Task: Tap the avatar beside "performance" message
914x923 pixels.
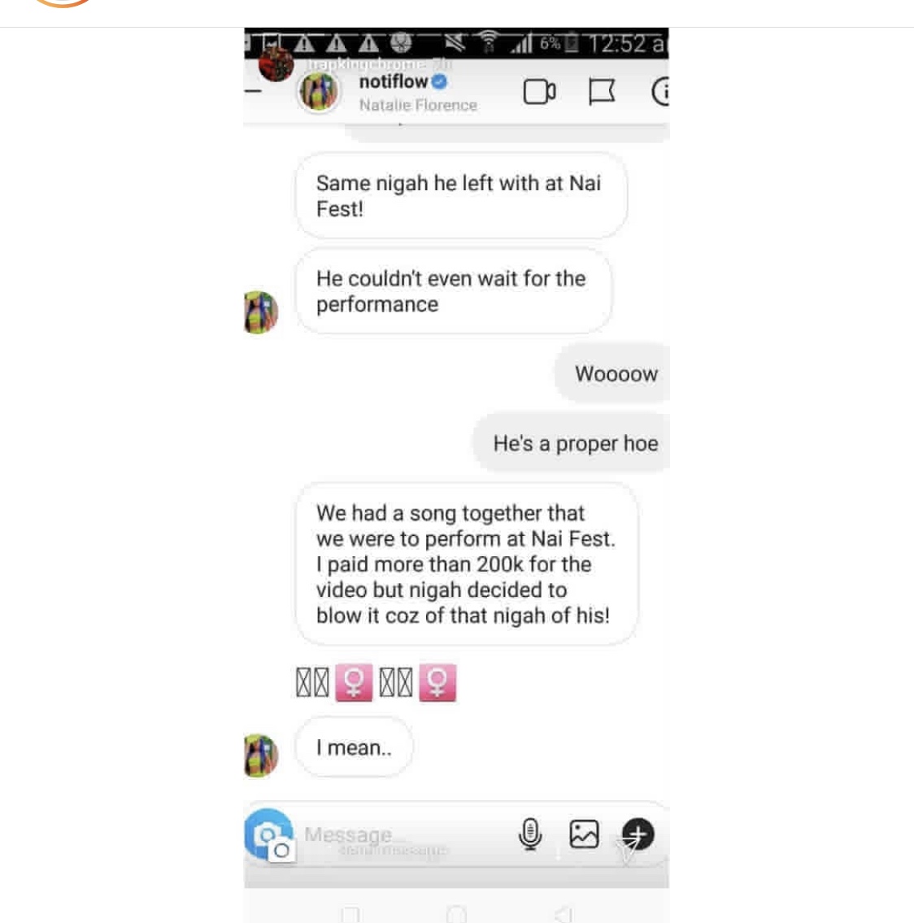Action: click(x=261, y=312)
